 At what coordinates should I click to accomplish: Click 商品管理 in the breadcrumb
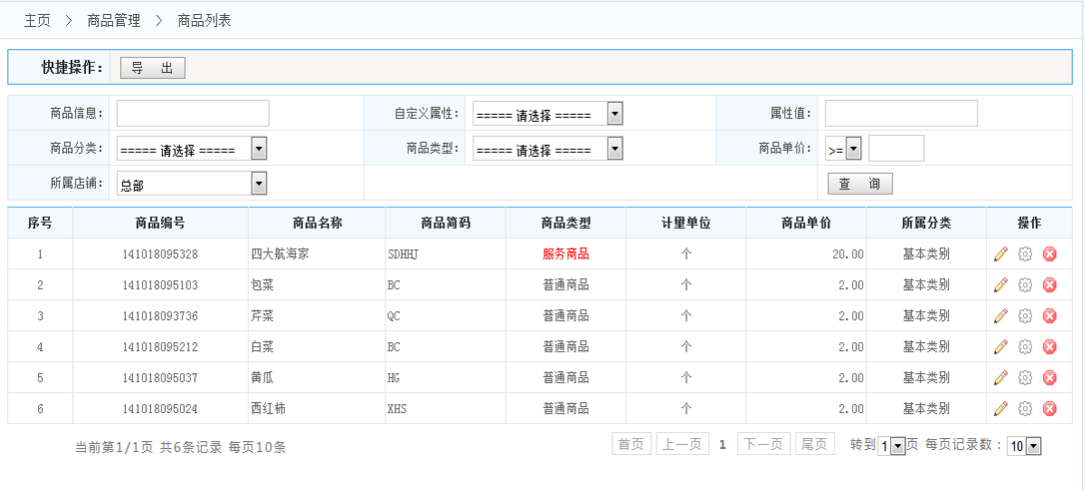[x=114, y=20]
